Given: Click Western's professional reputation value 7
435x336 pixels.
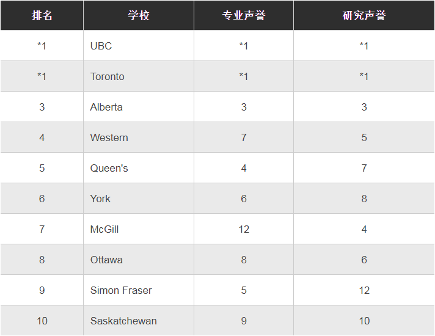Looking at the screenshot, I should point(244,137).
